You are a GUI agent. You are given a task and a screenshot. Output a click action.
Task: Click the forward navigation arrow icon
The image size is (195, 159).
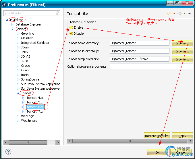(x=179, y=13)
